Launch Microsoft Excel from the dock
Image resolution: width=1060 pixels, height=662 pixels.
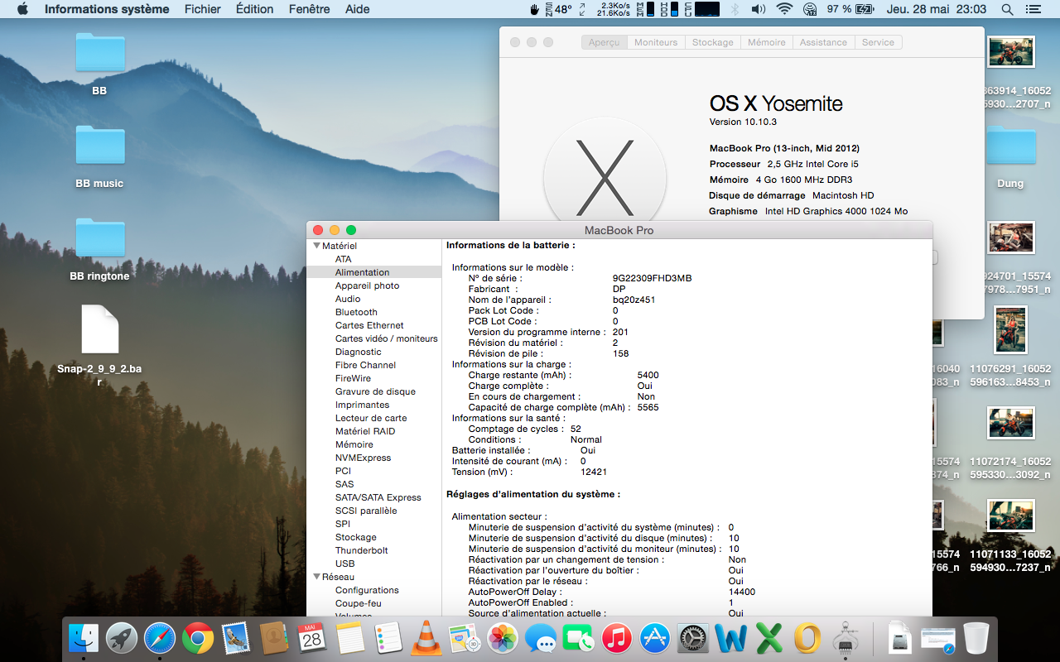pyautogui.click(x=769, y=638)
